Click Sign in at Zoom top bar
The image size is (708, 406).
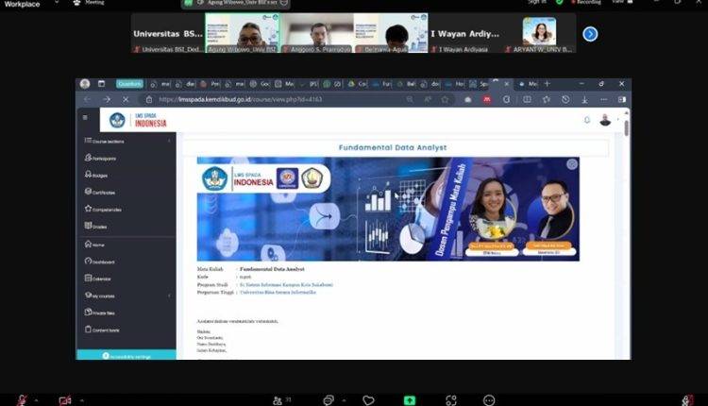(x=537, y=2)
